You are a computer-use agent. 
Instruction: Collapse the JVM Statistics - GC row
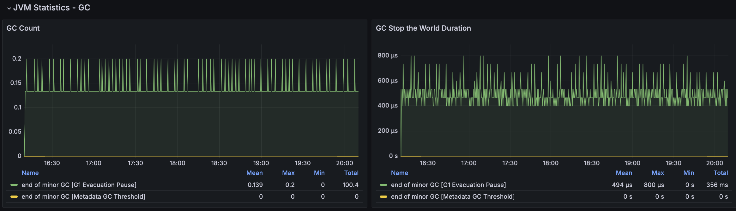[x=9, y=8]
